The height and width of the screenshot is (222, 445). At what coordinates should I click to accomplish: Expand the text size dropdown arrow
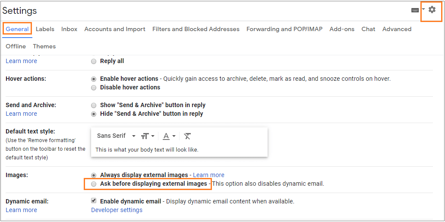click(153, 136)
